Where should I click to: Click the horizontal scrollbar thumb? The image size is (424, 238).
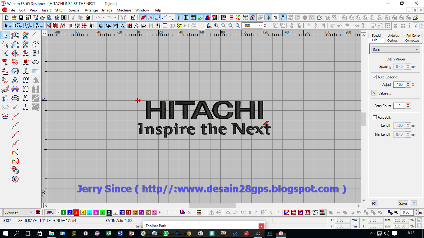click(212, 205)
